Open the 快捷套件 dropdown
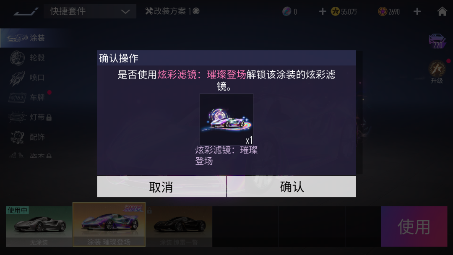This screenshot has height=255, width=453. click(x=90, y=11)
